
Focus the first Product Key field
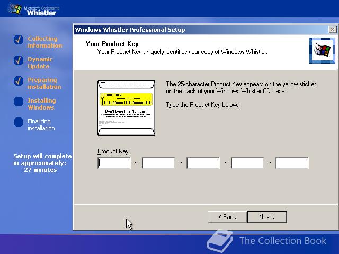(x=114, y=163)
